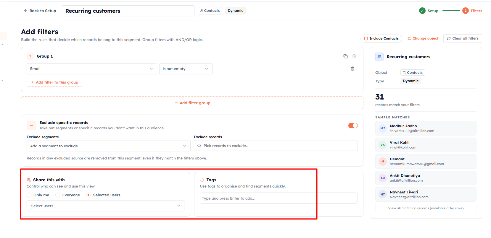491x238 pixels.
Task: Click the Recurring customers segment name field
Action: (x=128, y=11)
